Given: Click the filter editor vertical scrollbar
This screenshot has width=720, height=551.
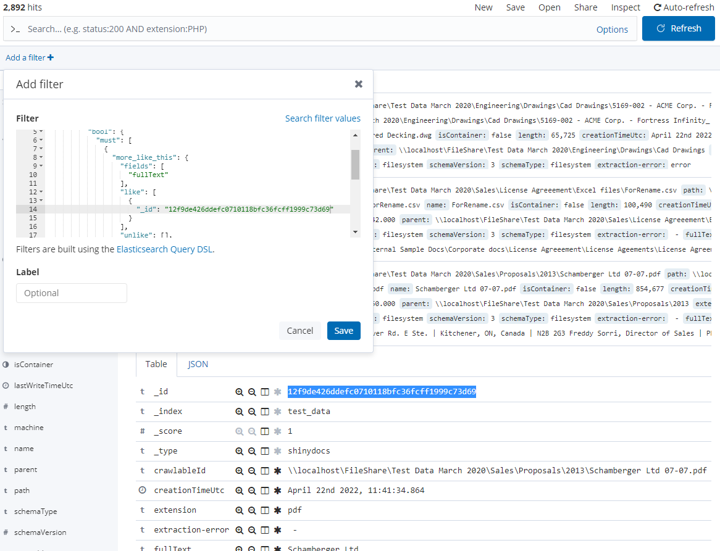Looking at the screenshot, I should pos(355,164).
